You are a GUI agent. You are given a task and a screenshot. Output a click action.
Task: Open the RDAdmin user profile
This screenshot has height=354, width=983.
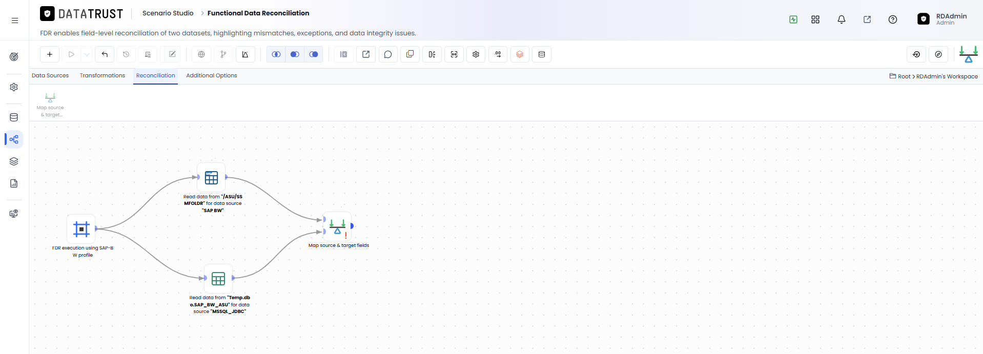pyautogui.click(x=942, y=19)
